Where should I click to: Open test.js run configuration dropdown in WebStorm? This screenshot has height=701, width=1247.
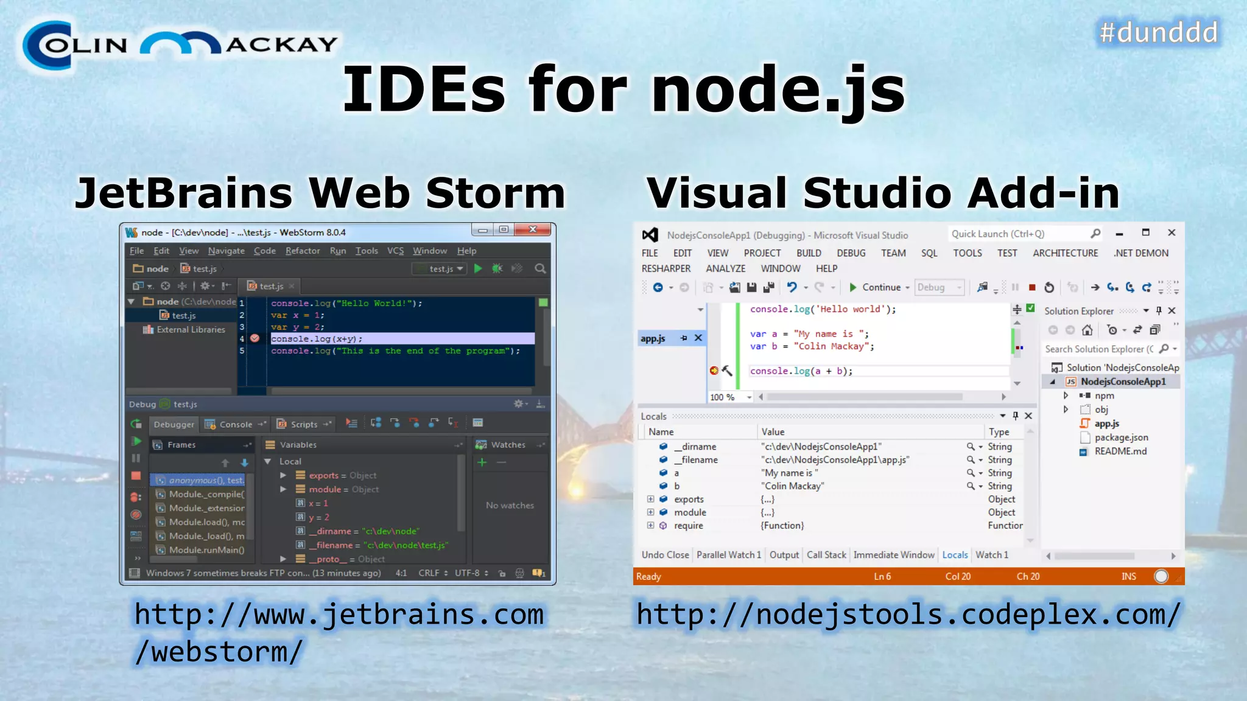click(x=440, y=268)
